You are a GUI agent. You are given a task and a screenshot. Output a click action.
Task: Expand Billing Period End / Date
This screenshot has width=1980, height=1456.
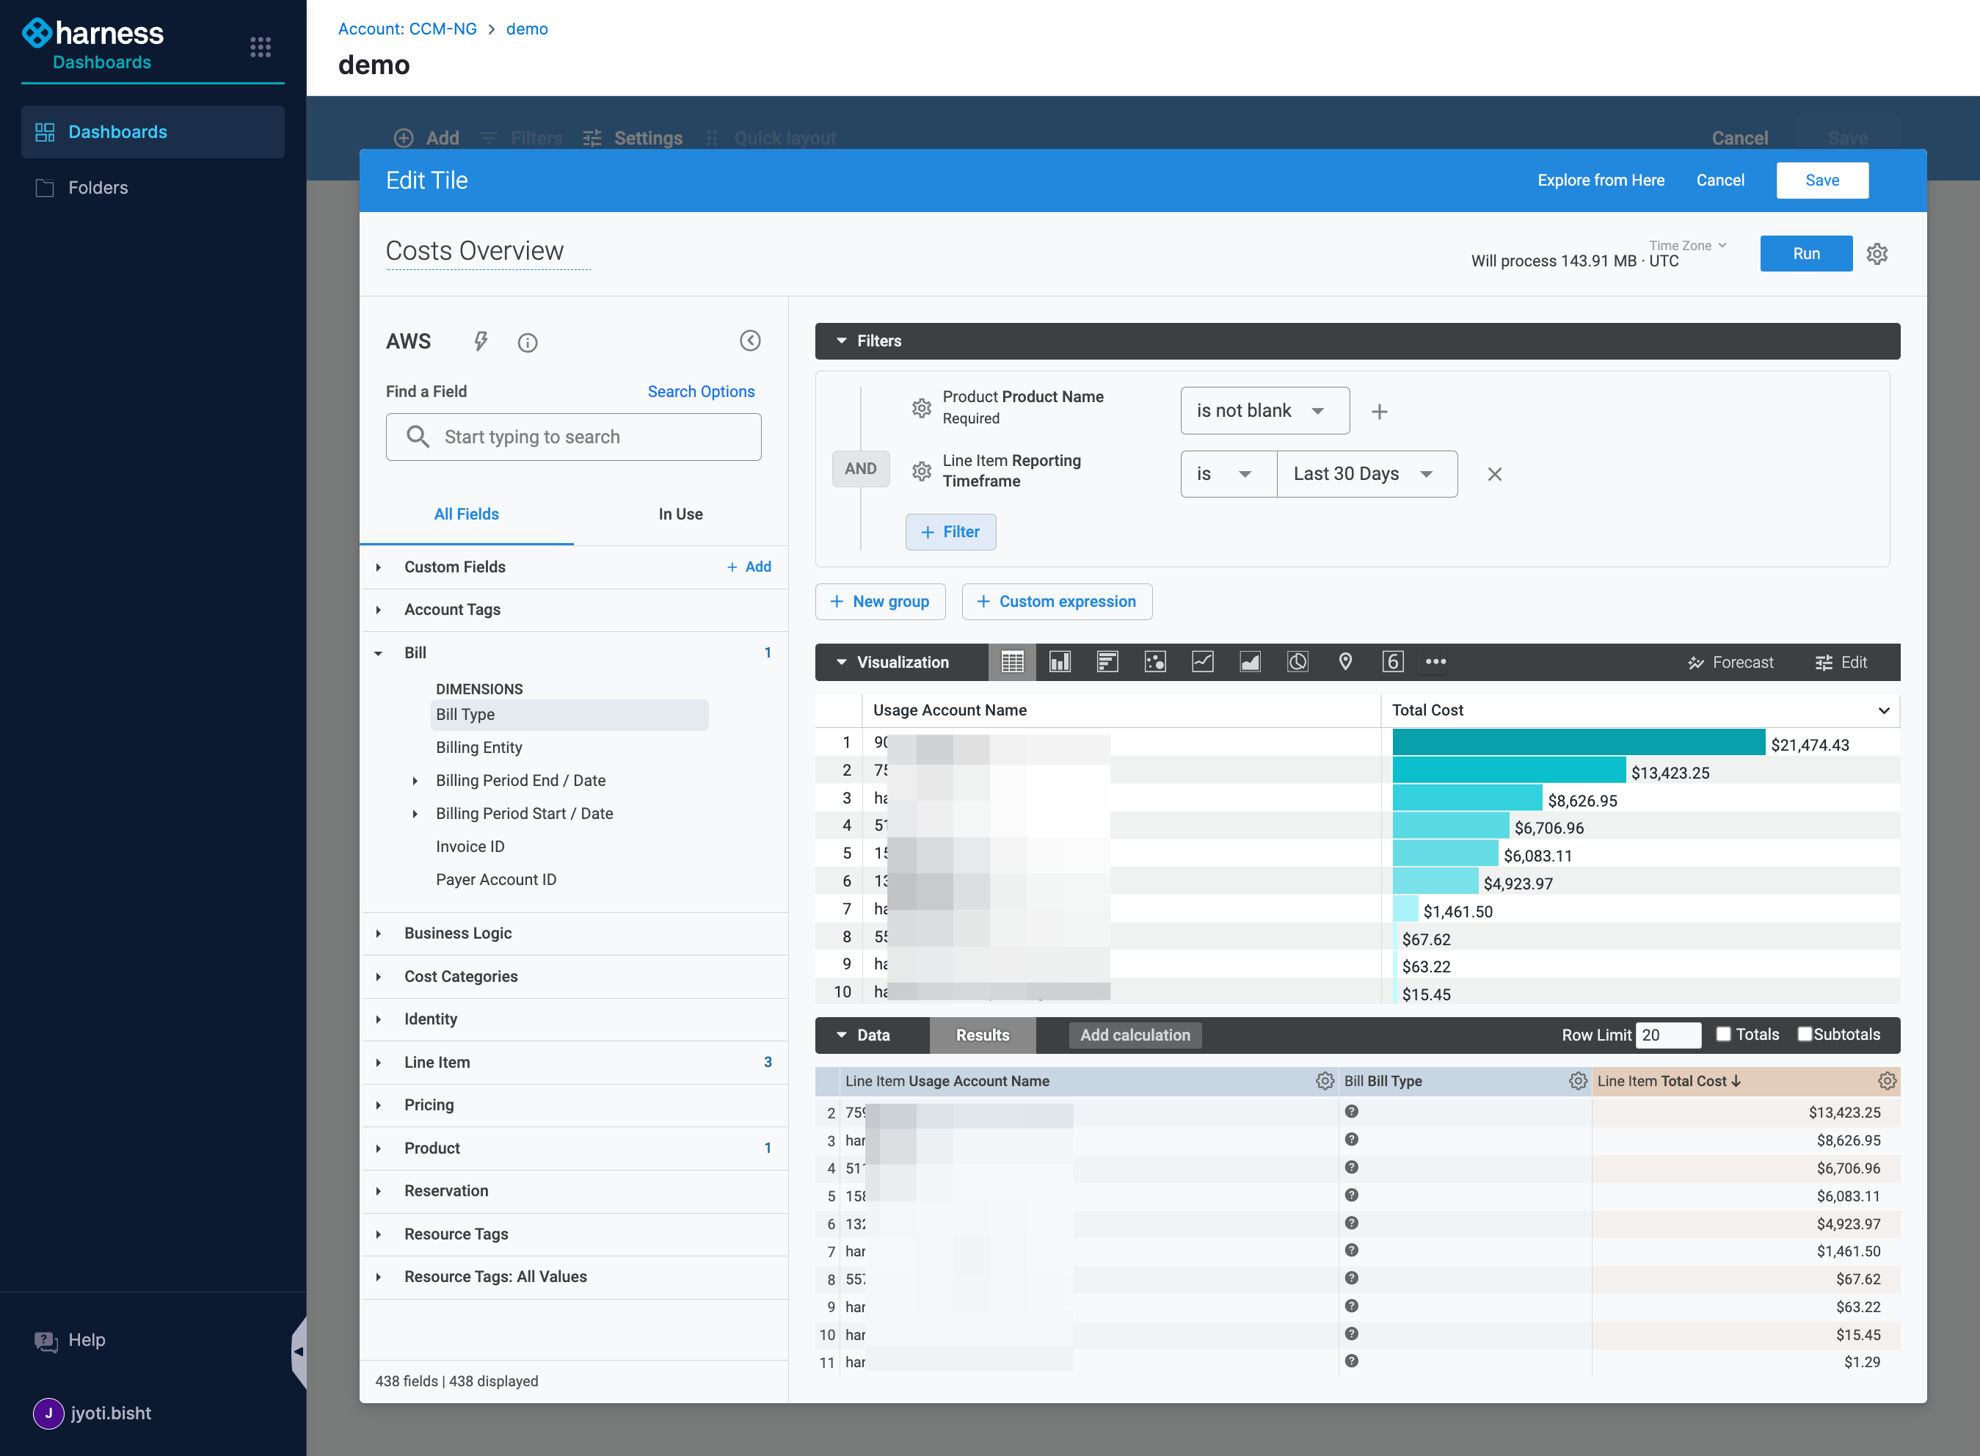tap(415, 781)
